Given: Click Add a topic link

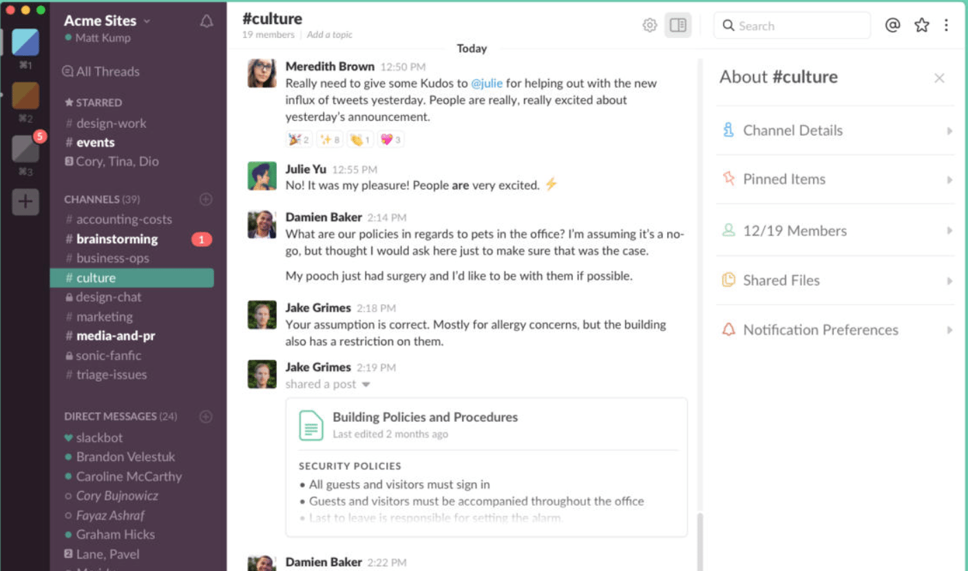Looking at the screenshot, I should pos(330,34).
